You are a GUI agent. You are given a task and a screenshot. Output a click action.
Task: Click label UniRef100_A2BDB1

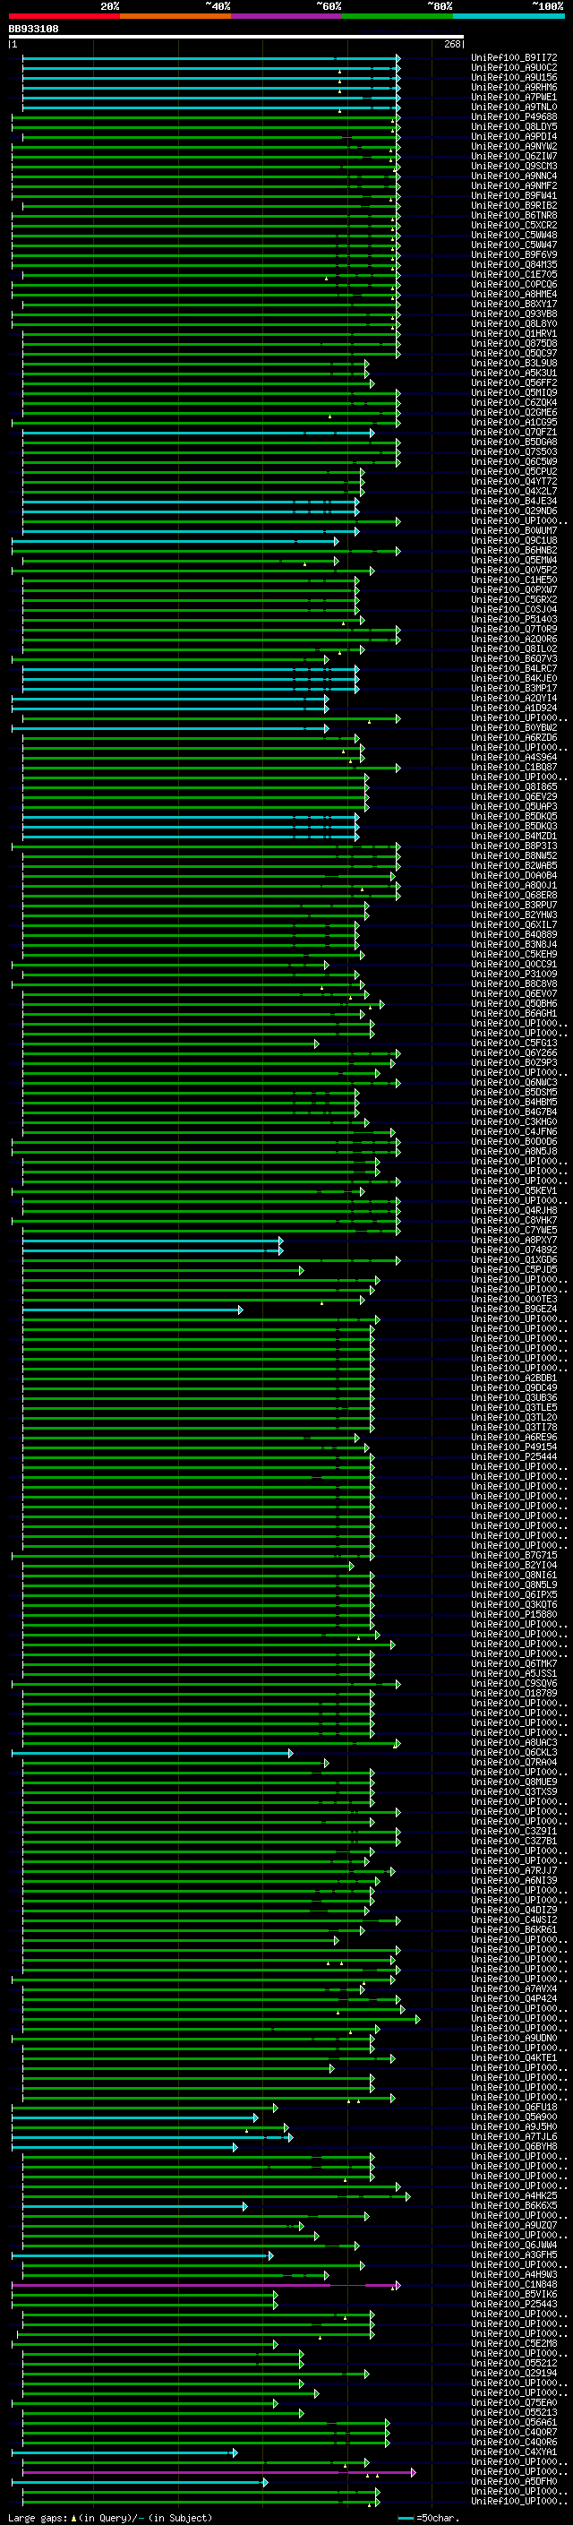(514, 1378)
